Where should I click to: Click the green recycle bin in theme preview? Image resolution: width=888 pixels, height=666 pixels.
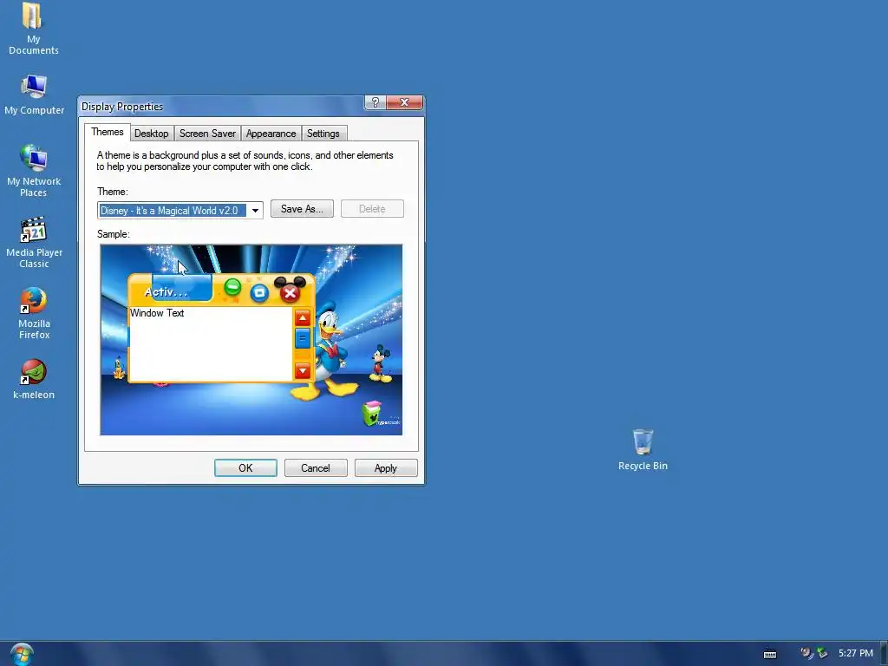tap(371, 414)
